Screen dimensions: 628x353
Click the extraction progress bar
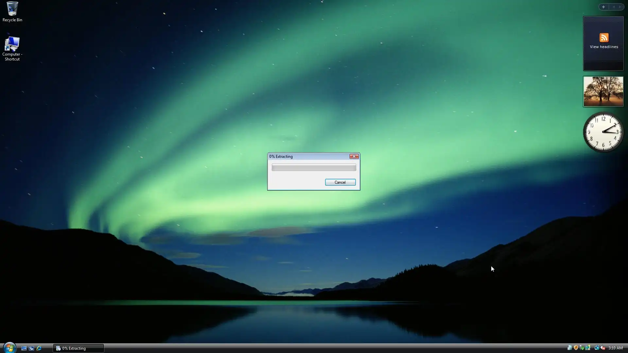click(314, 167)
